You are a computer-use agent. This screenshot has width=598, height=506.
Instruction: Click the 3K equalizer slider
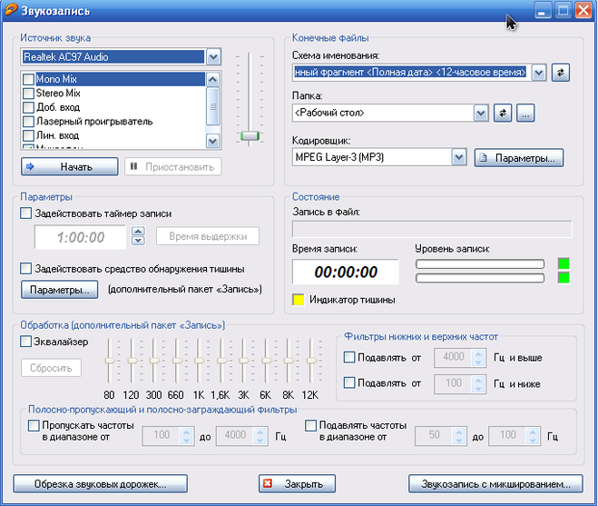coord(244,361)
